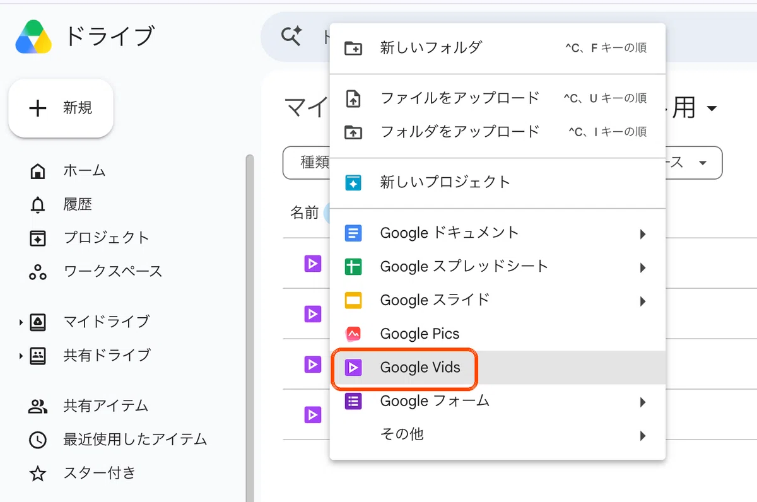Choose Google スライド from the menu
Screen dimensions: 757x502
(497, 300)
